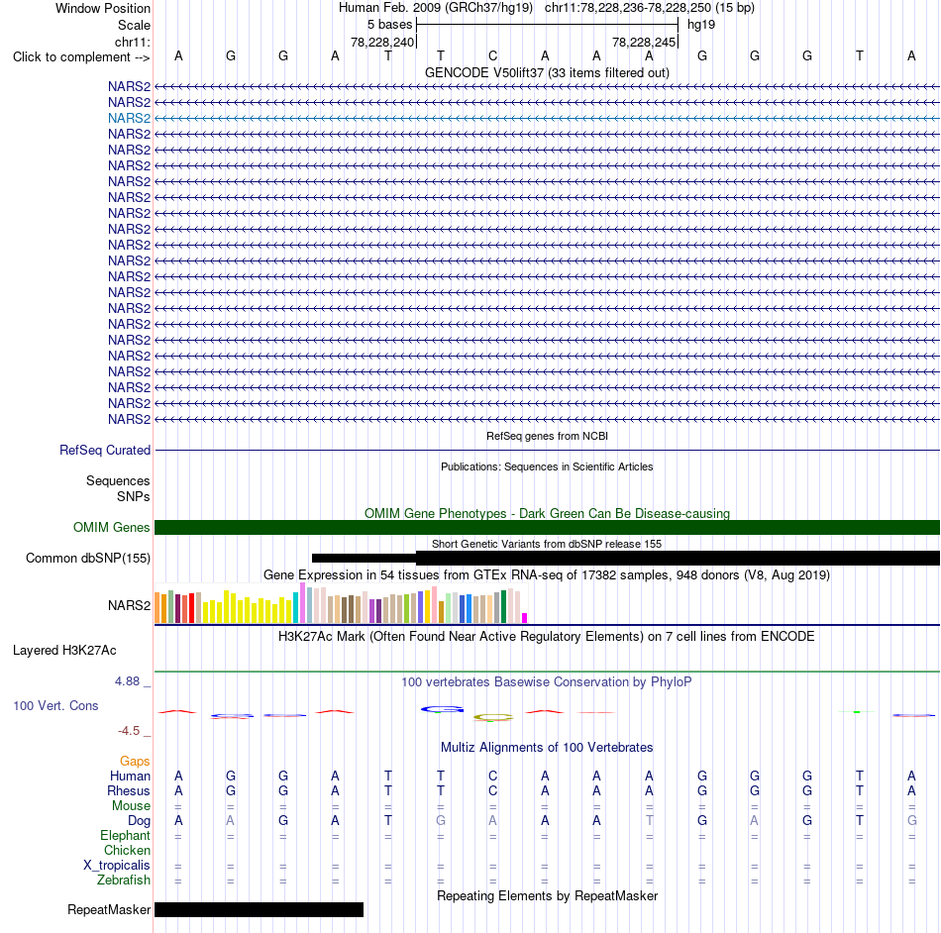The height and width of the screenshot is (933, 941).
Task: Click the 'hg19' text beside the scale bar
Action: coord(701,25)
